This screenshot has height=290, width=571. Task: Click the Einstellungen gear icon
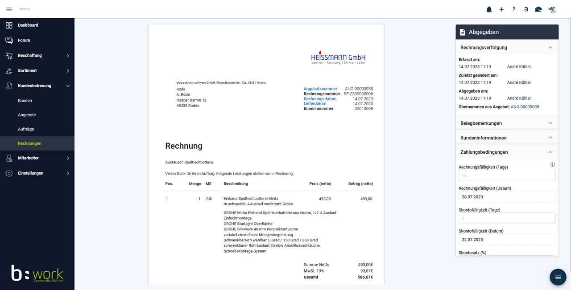pos(9,173)
